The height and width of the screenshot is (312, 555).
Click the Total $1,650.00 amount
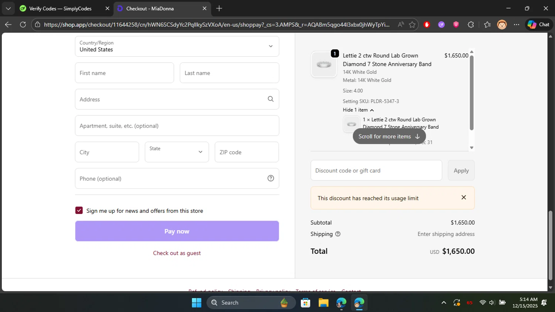pos(458,251)
